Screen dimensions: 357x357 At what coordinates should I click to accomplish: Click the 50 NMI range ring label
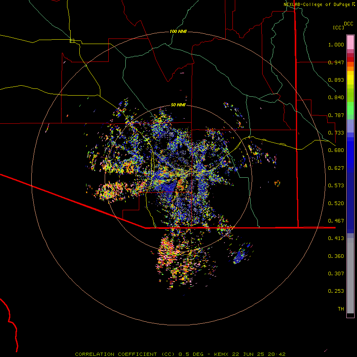click(178, 105)
